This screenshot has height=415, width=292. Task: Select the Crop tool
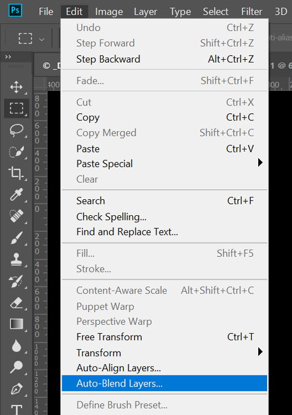point(17,173)
